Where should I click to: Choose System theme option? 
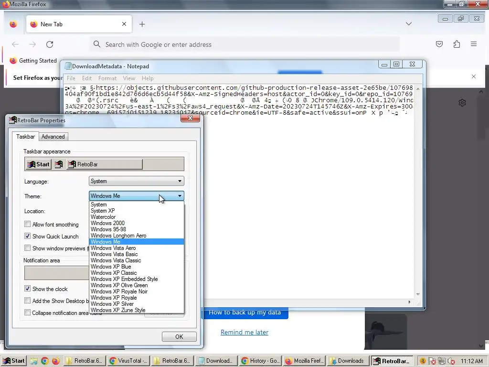tap(136, 205)
